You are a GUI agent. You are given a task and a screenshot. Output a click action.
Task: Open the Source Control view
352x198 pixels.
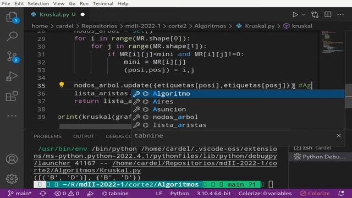(12, 57)
